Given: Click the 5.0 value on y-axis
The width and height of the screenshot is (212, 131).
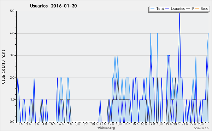Looking at the screenshot, I should point(12,11).
